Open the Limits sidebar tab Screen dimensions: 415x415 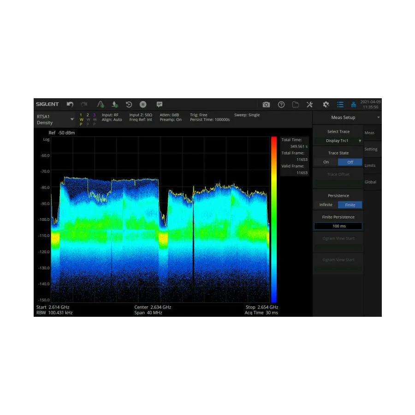coord(371,166)
